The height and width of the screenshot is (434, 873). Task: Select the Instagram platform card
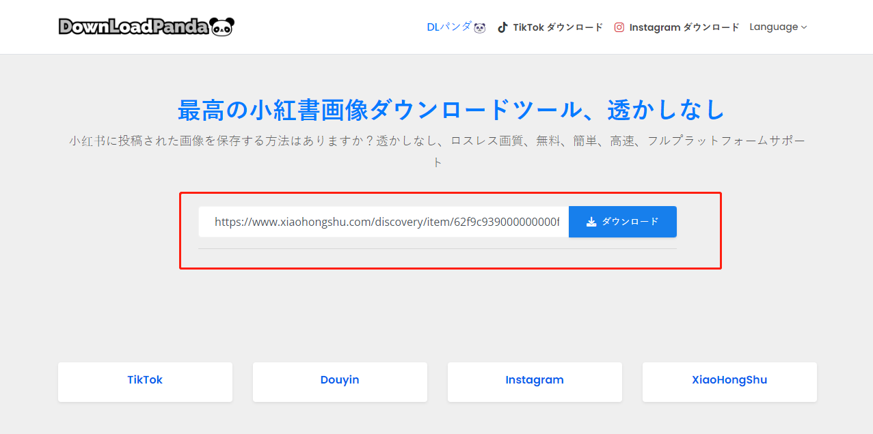tap(535, 381)
